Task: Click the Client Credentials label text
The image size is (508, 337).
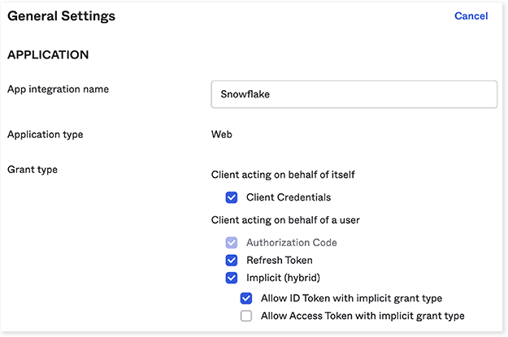Action: pos(289,197)
